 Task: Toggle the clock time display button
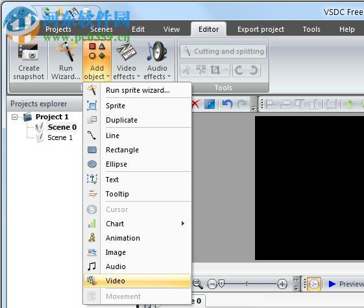314,284
